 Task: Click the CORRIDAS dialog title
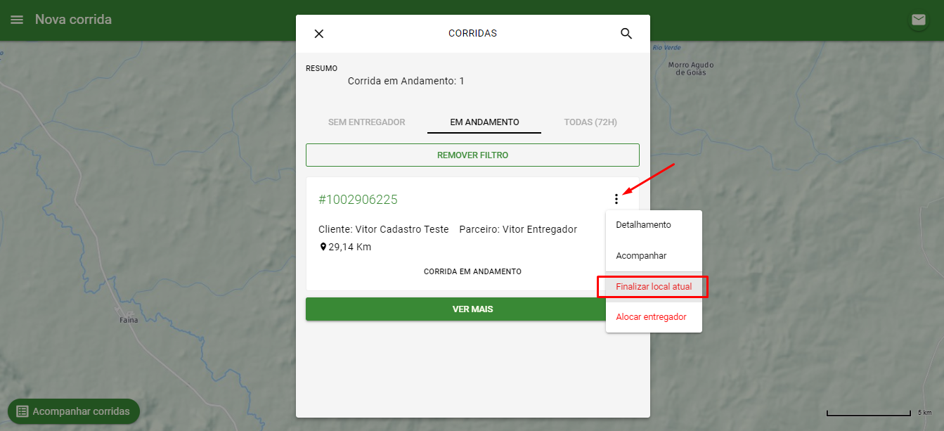click(x=472, y=33)
